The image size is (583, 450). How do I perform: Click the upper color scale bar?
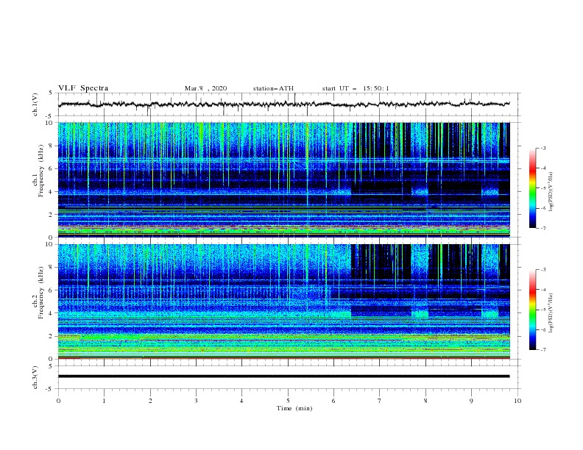point(533,188)
